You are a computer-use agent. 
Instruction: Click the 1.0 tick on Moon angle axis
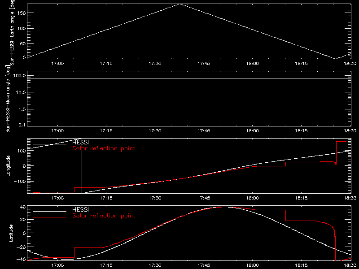pos(22,109)
